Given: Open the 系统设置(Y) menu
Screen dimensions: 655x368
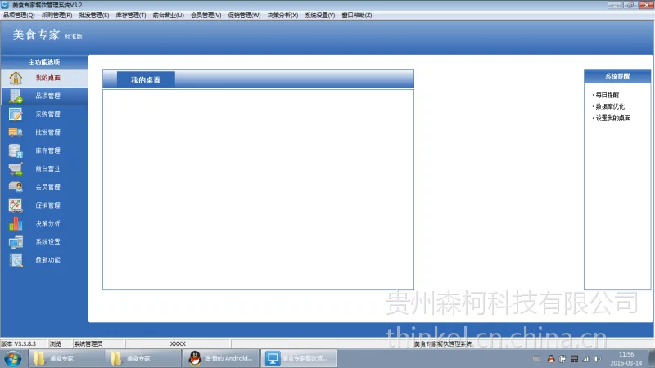Looking at the screenshot, I should pyautogui.click(x=320, y=15).
